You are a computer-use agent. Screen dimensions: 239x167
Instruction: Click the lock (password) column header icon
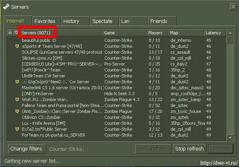(x=10, y=32)
